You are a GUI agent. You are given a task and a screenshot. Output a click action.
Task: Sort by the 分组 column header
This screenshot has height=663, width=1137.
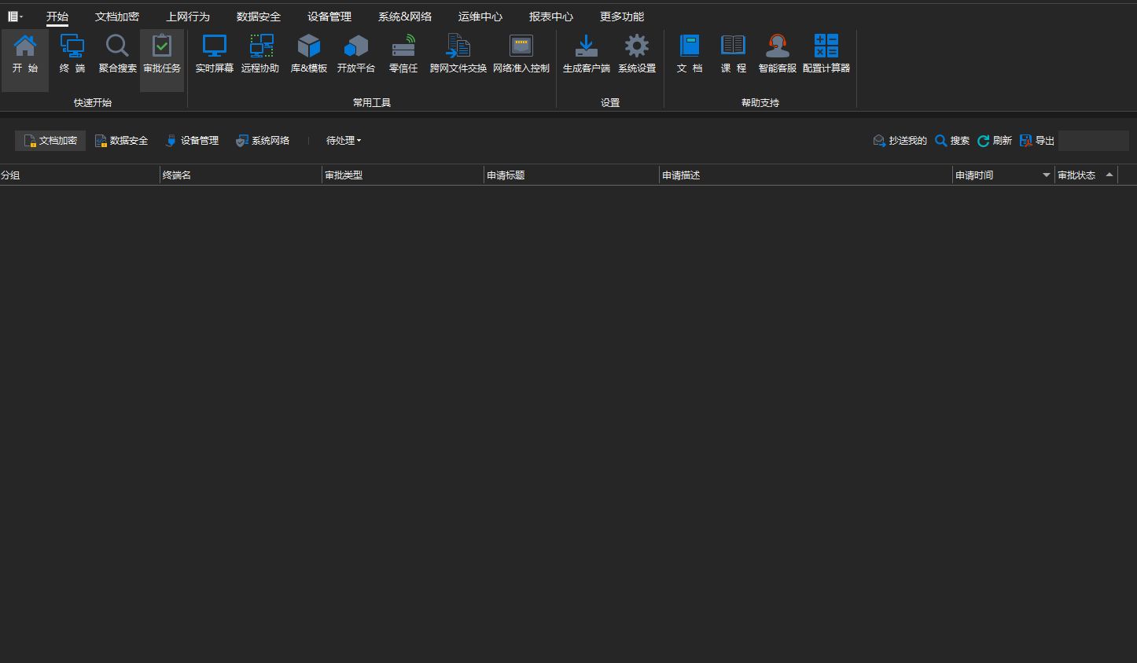tap(79, 175)
